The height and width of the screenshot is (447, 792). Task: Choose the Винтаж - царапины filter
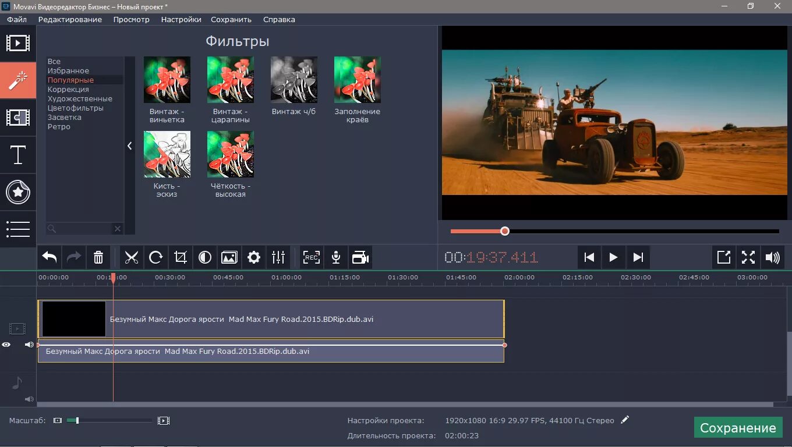point(231,80)
